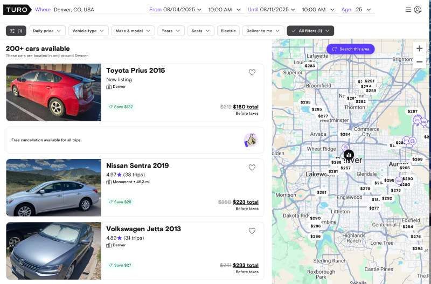
Task: Click the $223 total price link
Action: (246, 202)
